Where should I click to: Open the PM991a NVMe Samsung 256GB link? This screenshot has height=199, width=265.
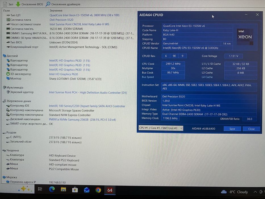(82, 119)
